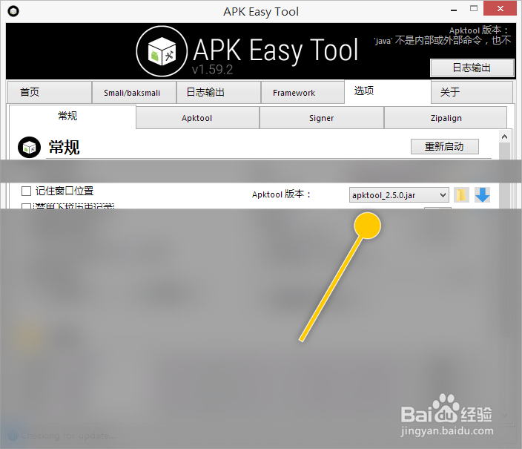Click the Apktool 版本 label text
The height and width of the screenshot is (449, 522).
tap(282, 194)
